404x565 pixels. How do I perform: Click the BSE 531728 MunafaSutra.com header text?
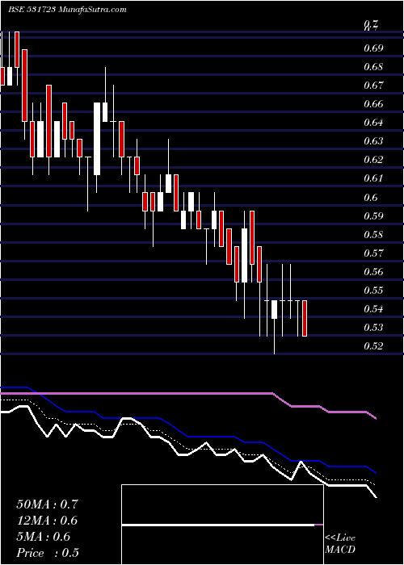coord(67,10)
